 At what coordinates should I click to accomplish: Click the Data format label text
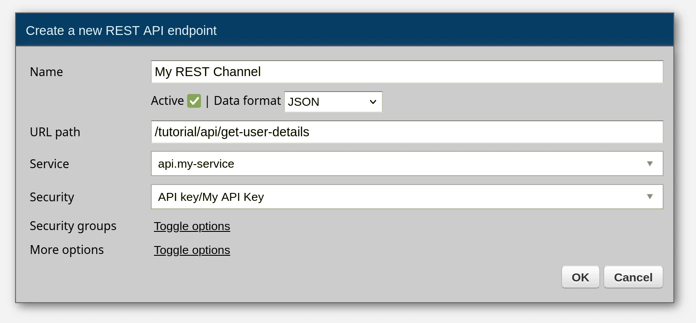click(247, 101)
